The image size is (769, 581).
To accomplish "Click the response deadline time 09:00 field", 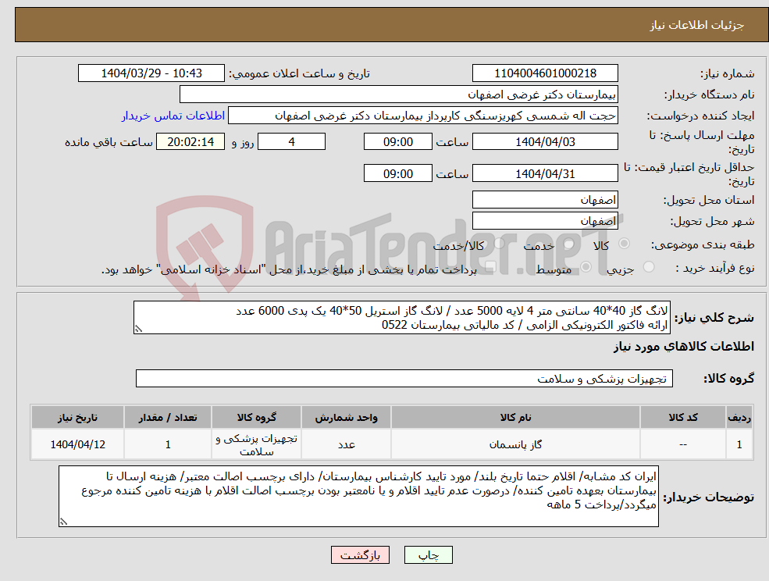I will point(397,142).
